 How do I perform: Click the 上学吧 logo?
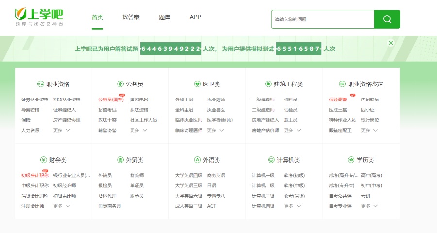click(x=39, y=17)
